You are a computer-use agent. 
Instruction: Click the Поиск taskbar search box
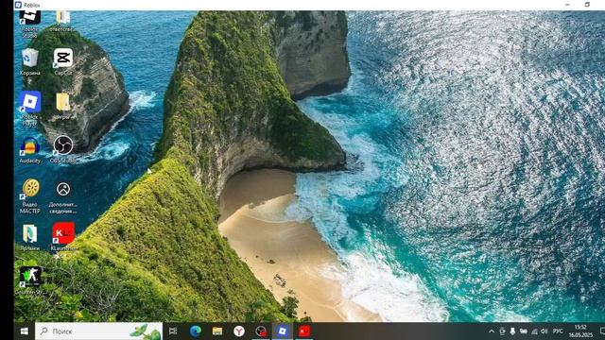coord(98,331)
